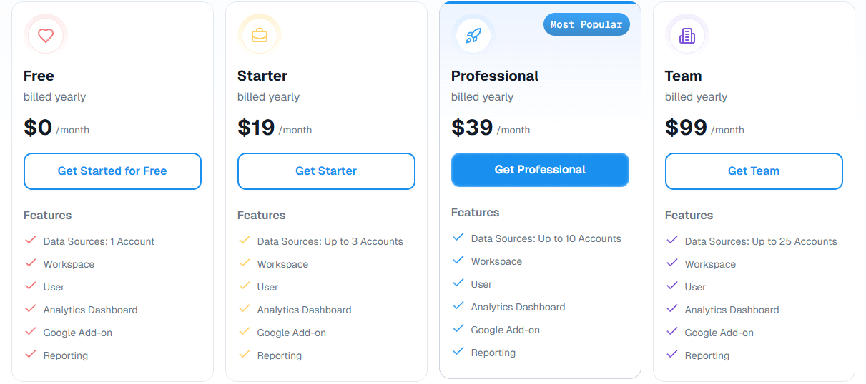Click Data Sources: Up to 10 Accounts text

(x=546, y=238)
